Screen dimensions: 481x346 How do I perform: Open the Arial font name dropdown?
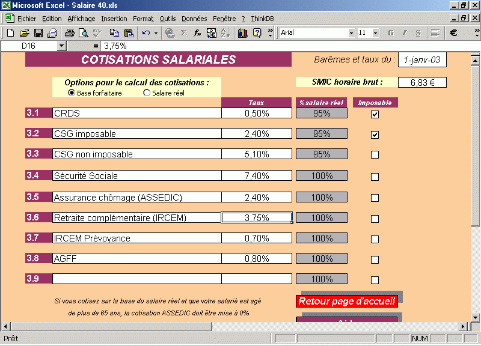pos(351,33)
